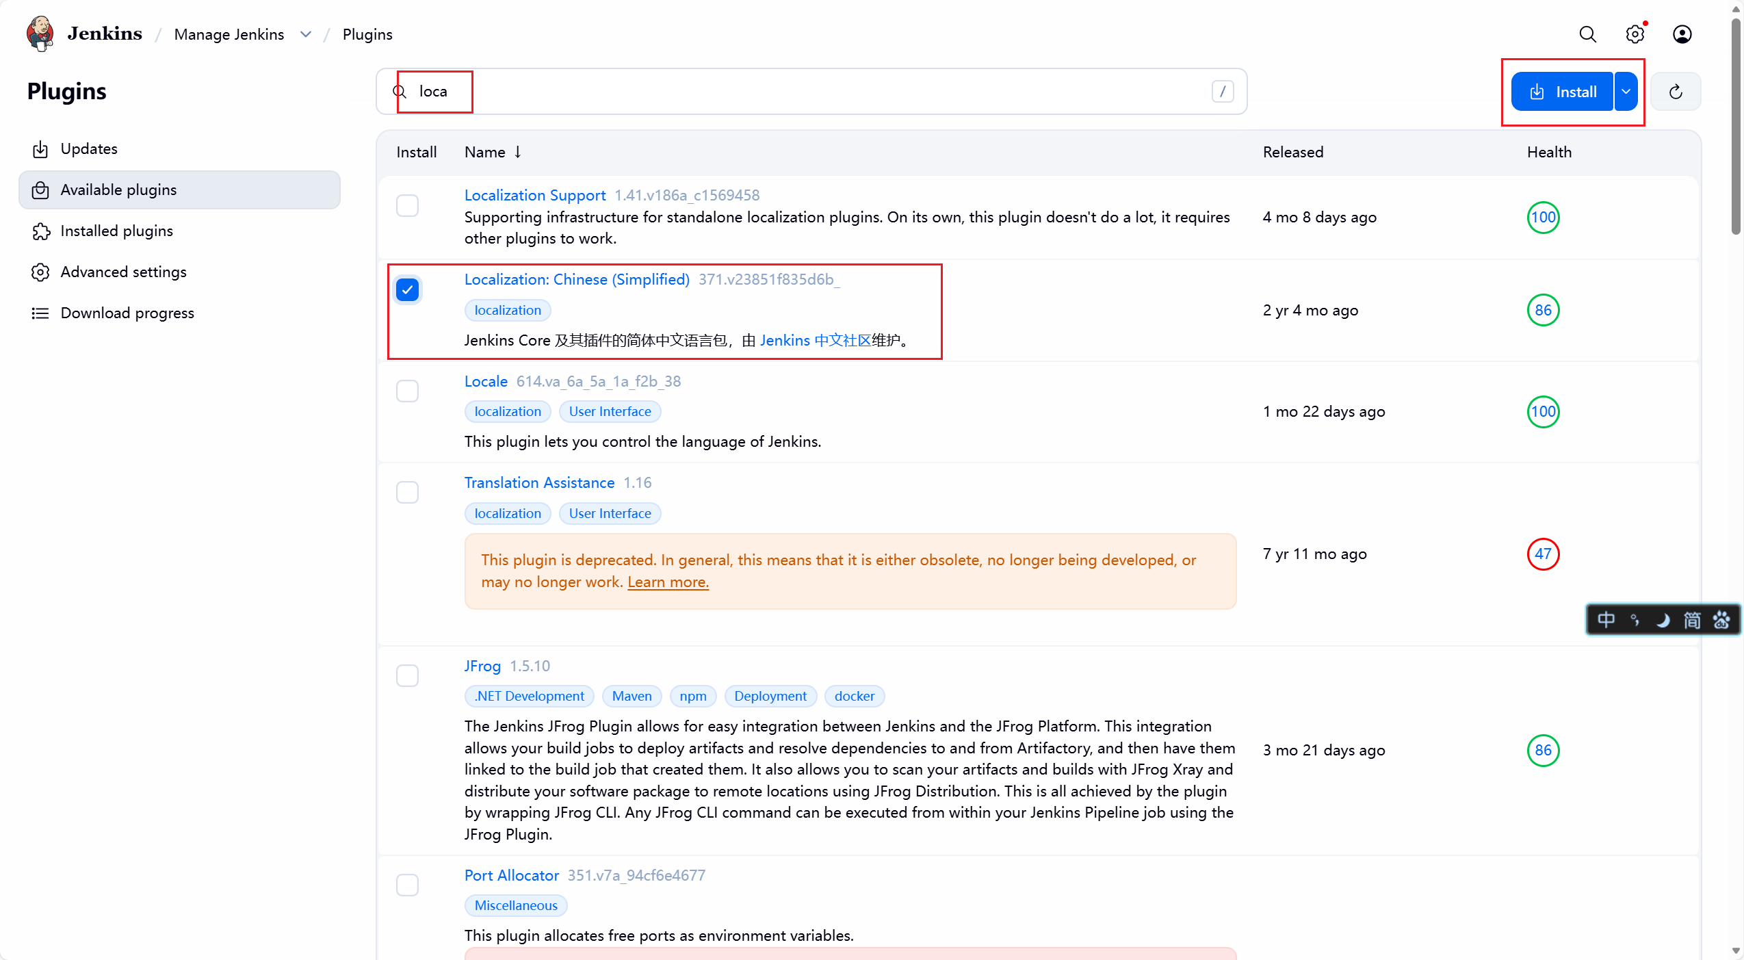Viewport: 1744px width, 960px height.
Task: Click health score 47 badge
Action: pos(1543,554)
